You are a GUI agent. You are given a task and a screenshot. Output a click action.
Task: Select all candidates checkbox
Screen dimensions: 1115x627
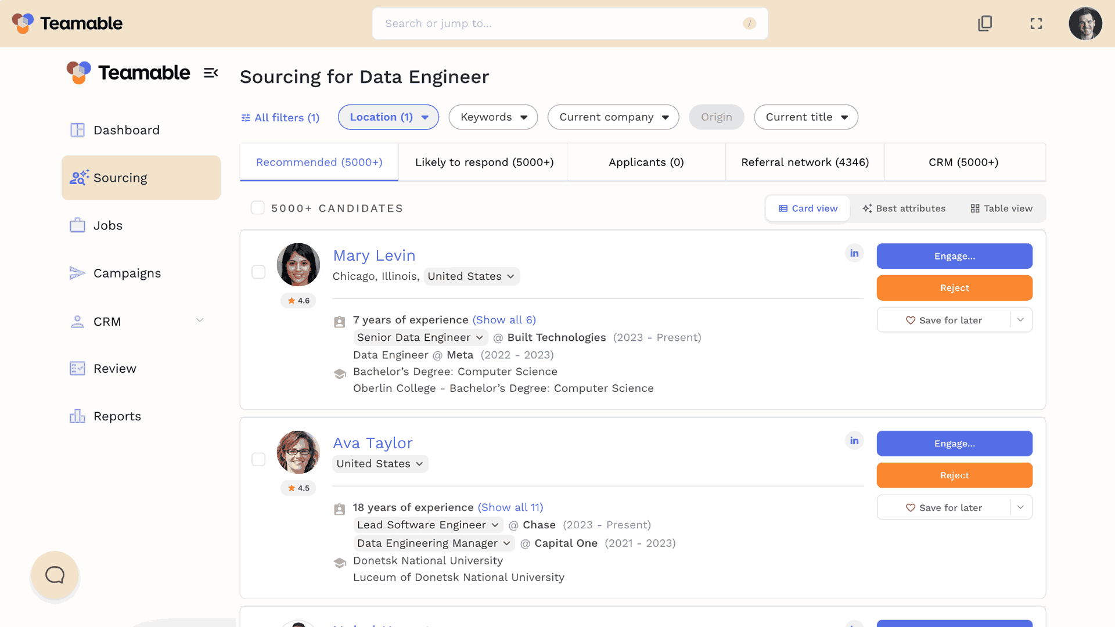pos(258,208)
